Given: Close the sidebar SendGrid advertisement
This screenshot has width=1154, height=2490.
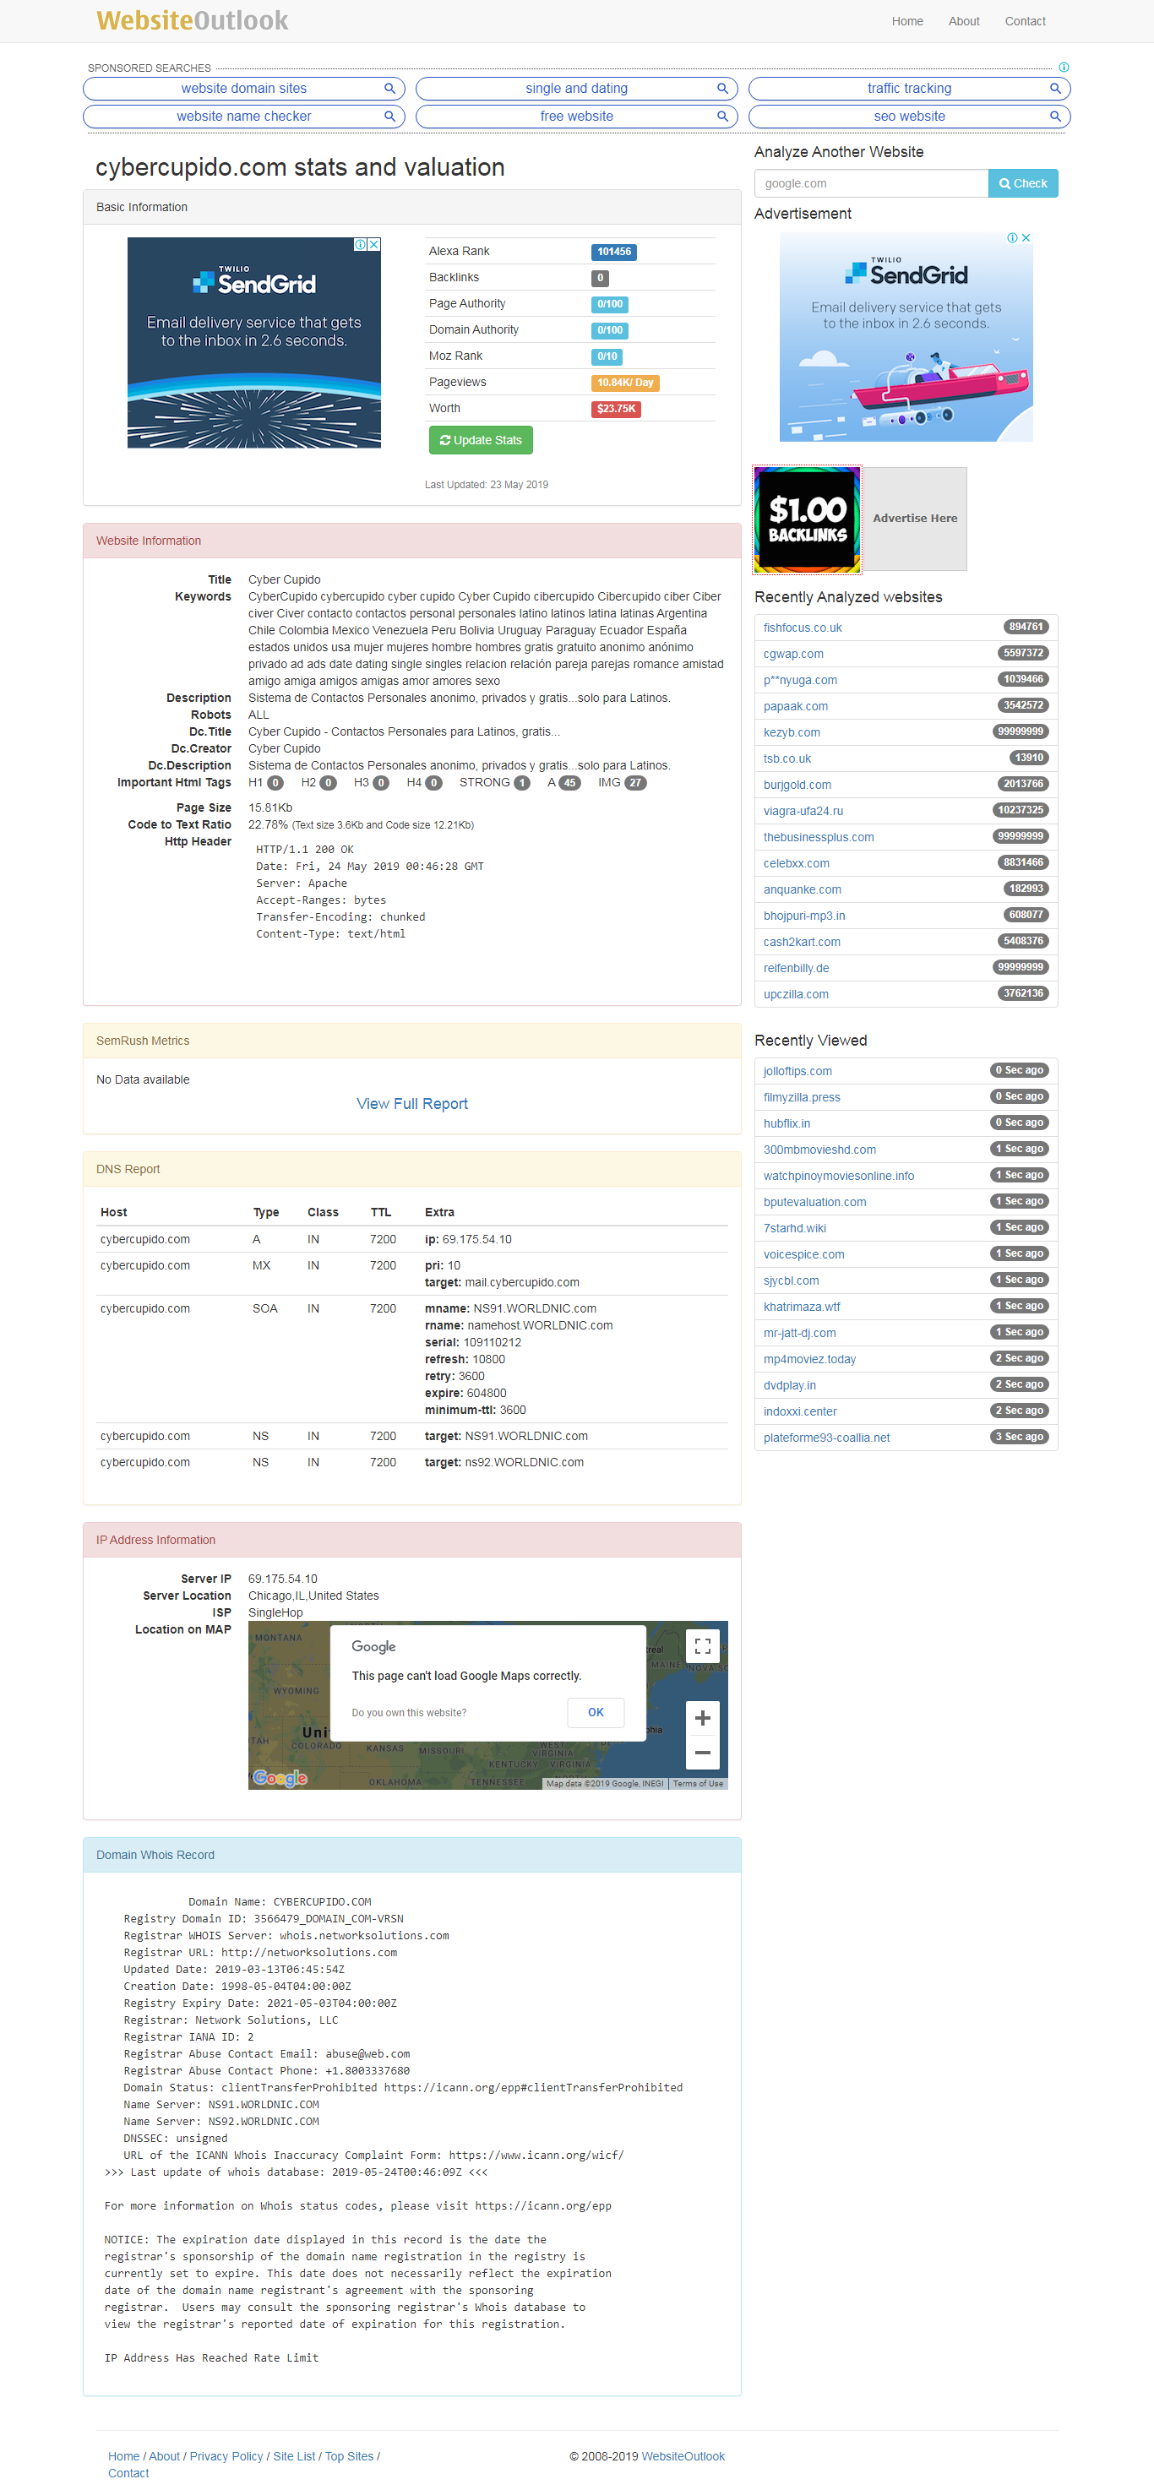Looking at the screenshot, I should (x=1026, y=238).
